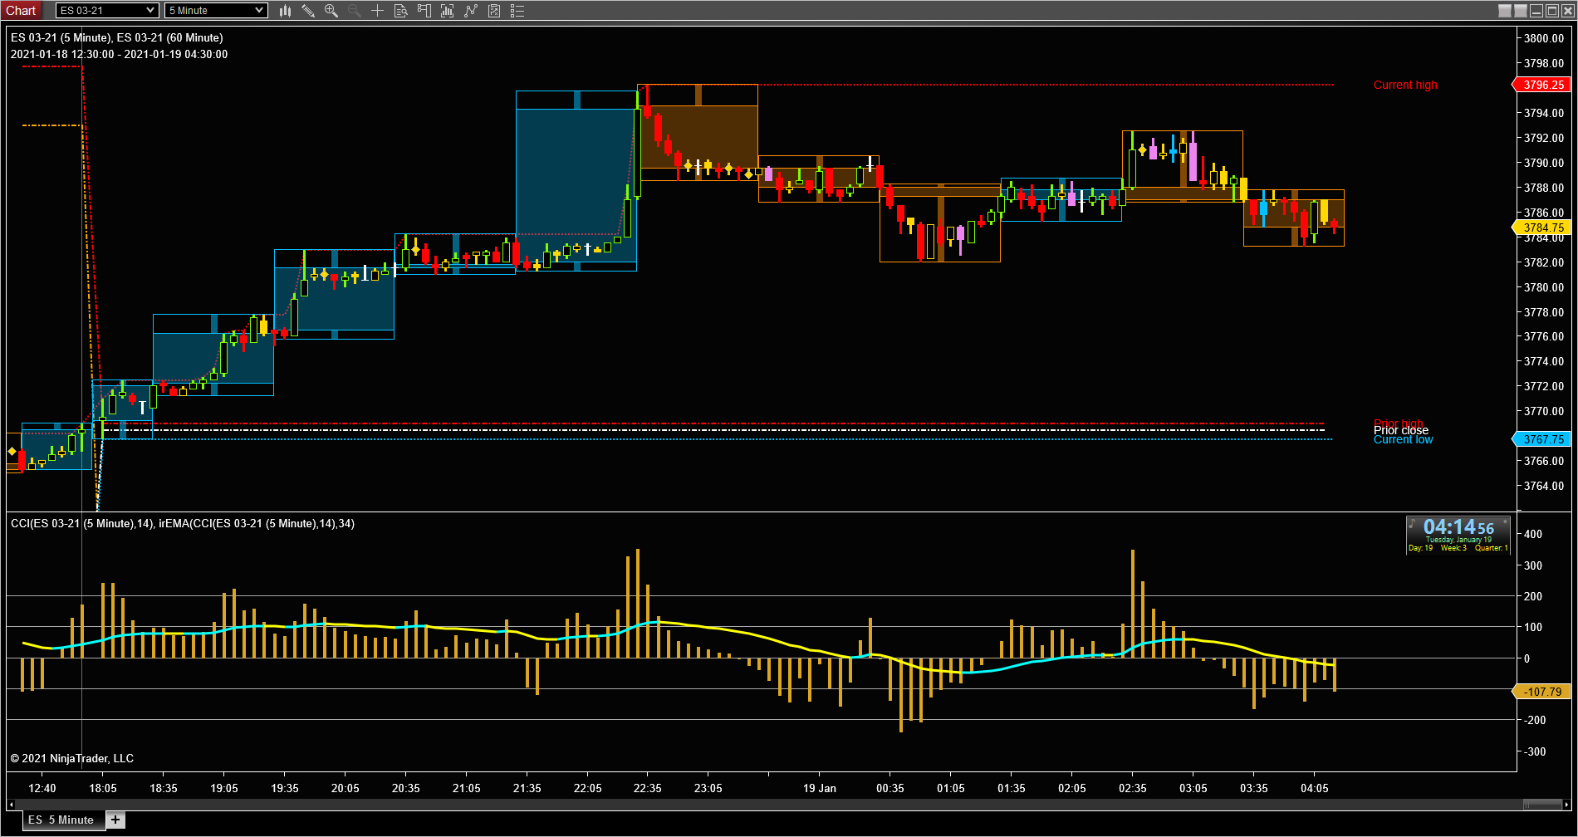1578x837 pixels.
Task: Click the -107.79 CCI value marker
Action: coord(1542,692)
